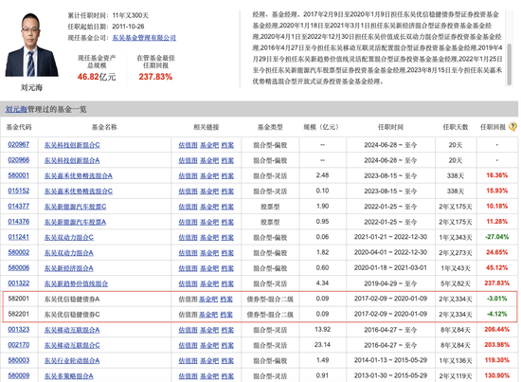Click the 任职回报 column header
This screenshot has height=382, width=521.
(x=494, y=127)
